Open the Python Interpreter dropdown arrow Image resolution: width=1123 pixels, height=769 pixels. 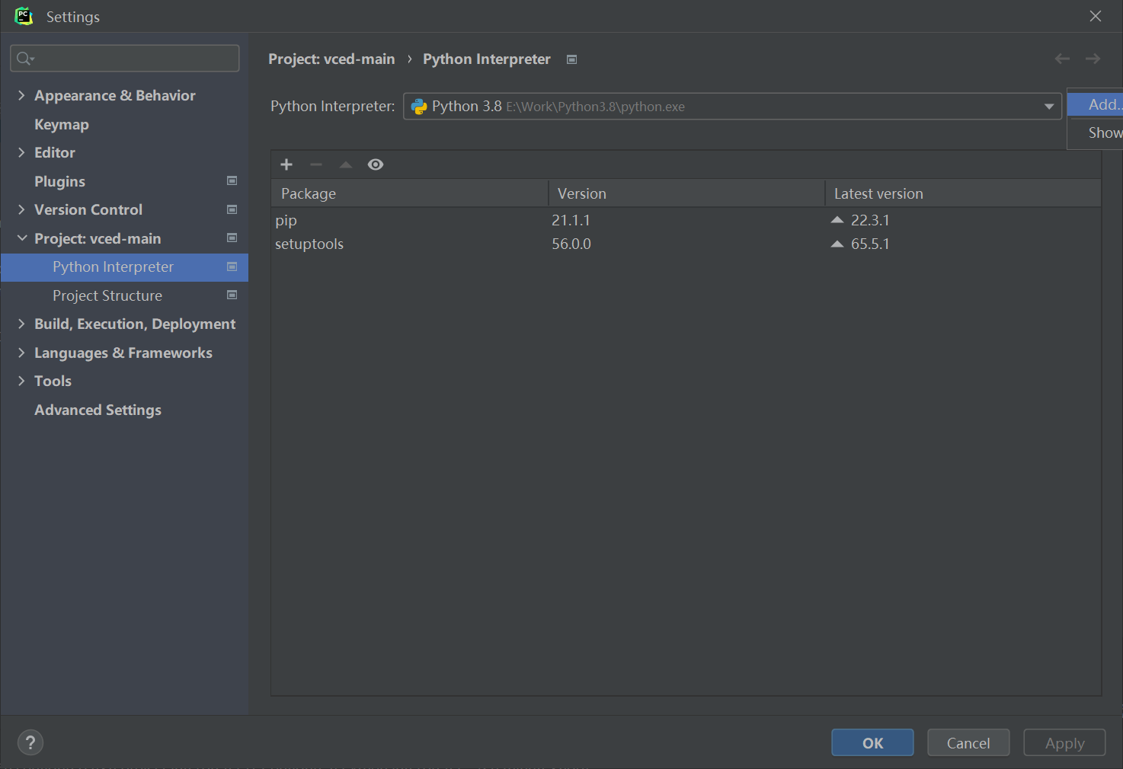point(1049,107)
